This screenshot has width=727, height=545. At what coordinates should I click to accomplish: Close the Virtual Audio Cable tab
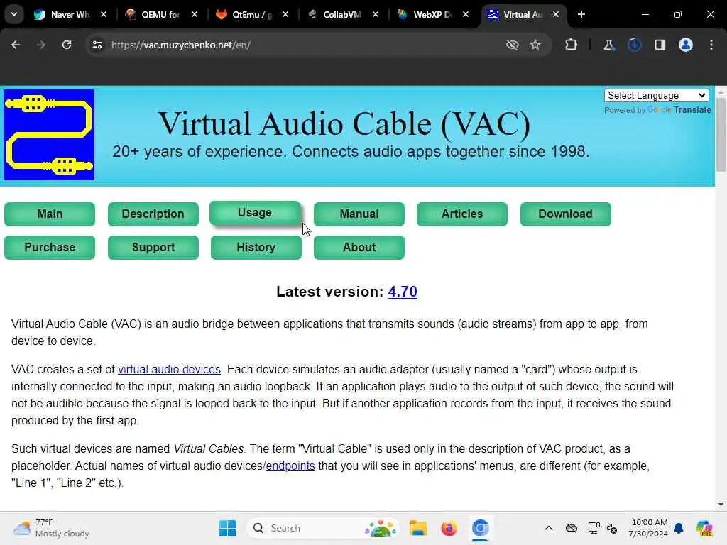click(555, 14)
